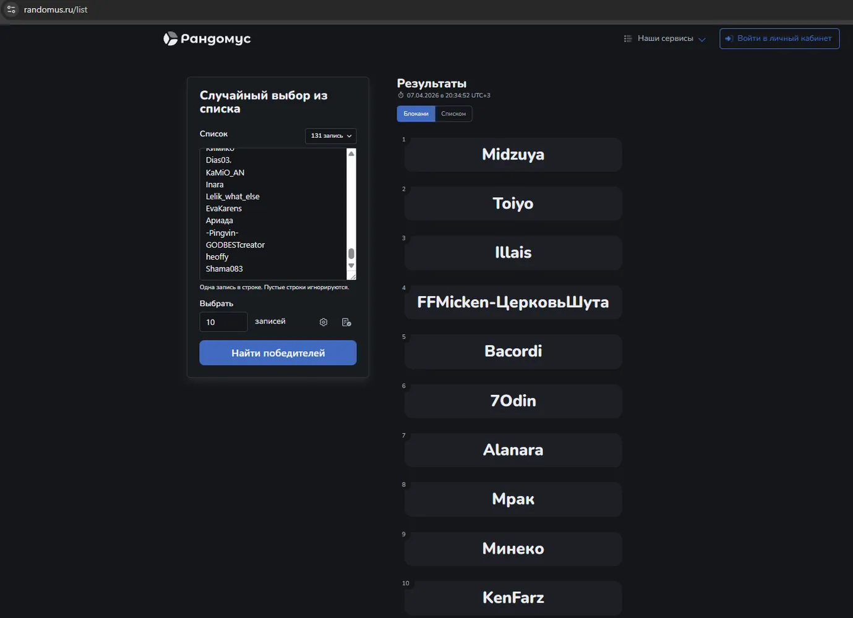Click the textarea resize grip corner
The height and width of the screenshot is (618, 853).
353,276
